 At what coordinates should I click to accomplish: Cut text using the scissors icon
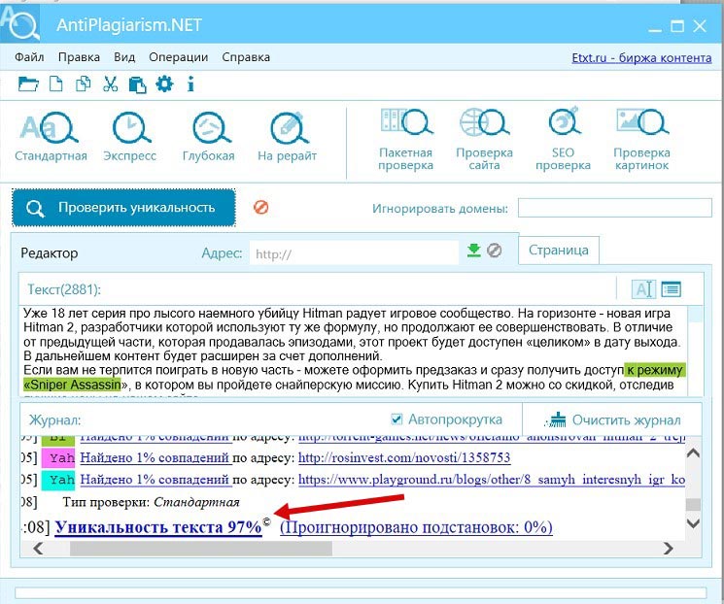pyautogui.click(x=110, y=84)
